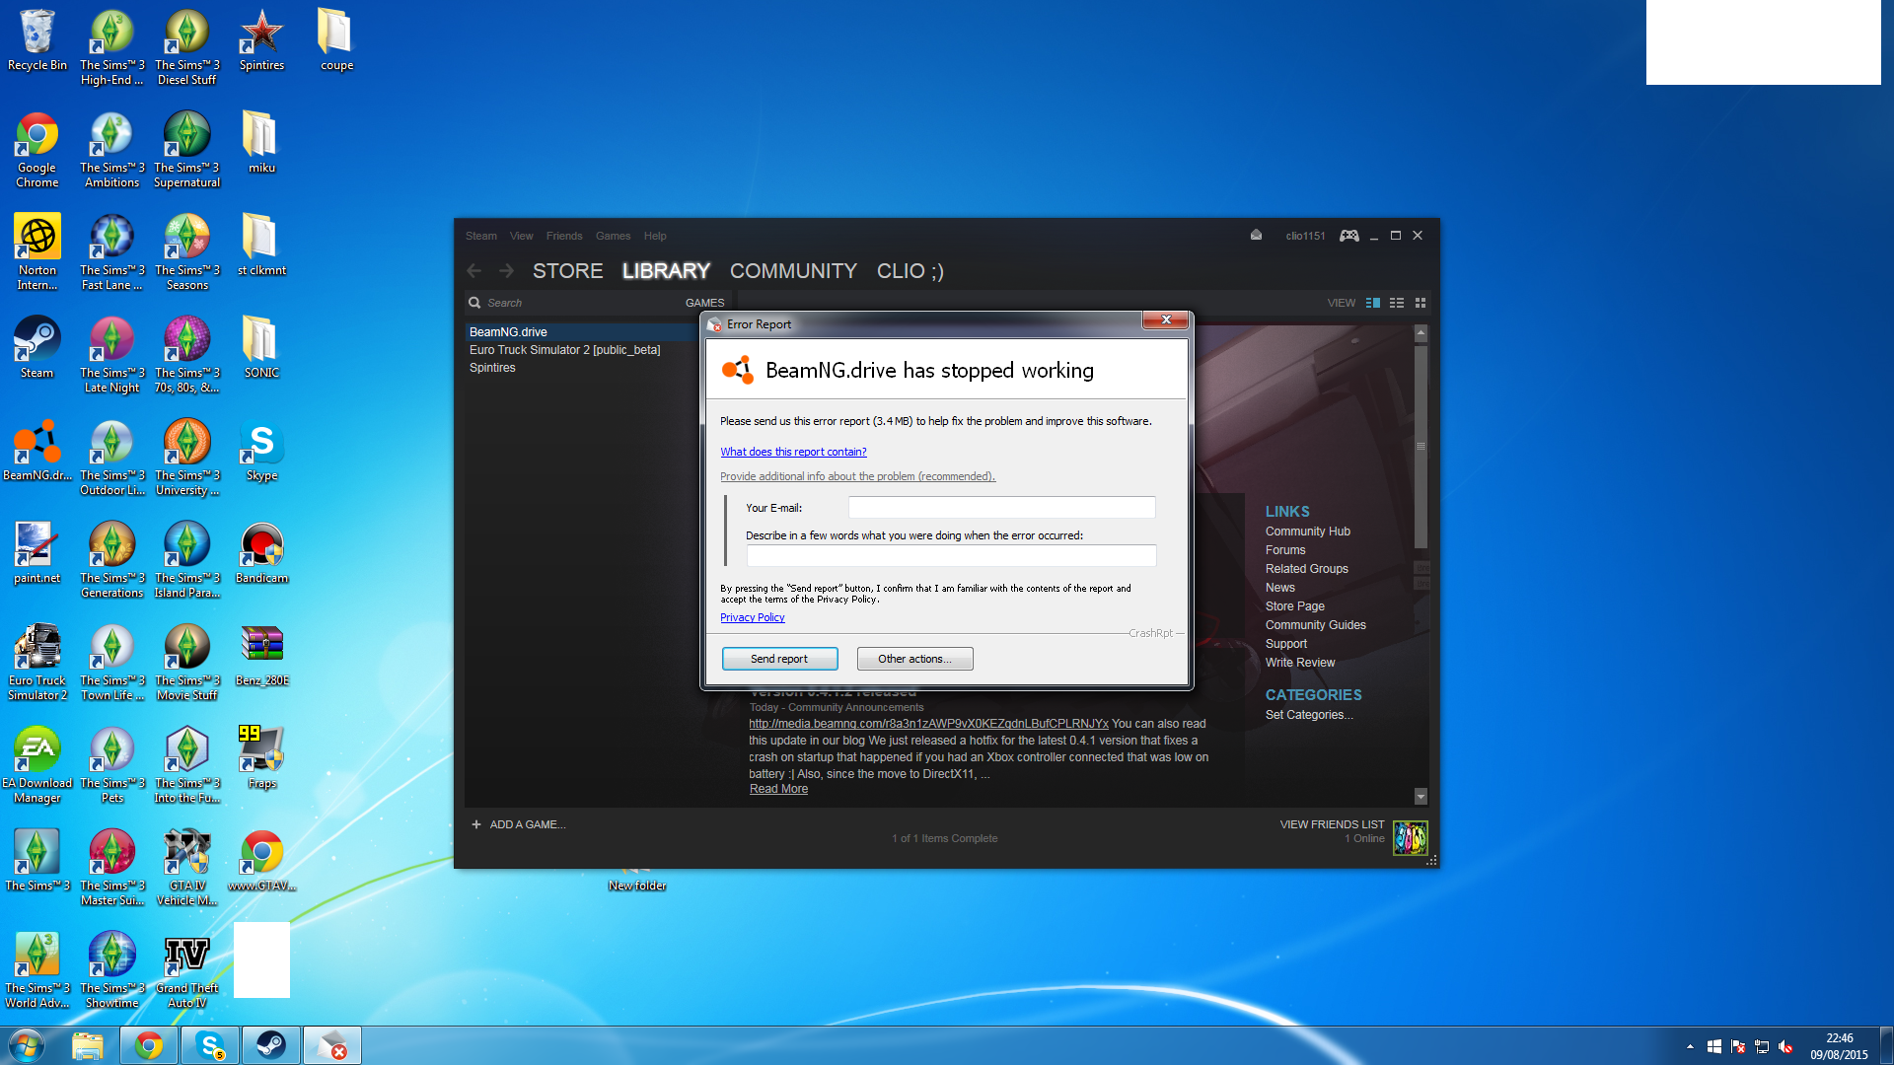Open Steam inbox envelope icon
The height and width of the screenshot is (1065, 1894).
(x=1256, y=236)
